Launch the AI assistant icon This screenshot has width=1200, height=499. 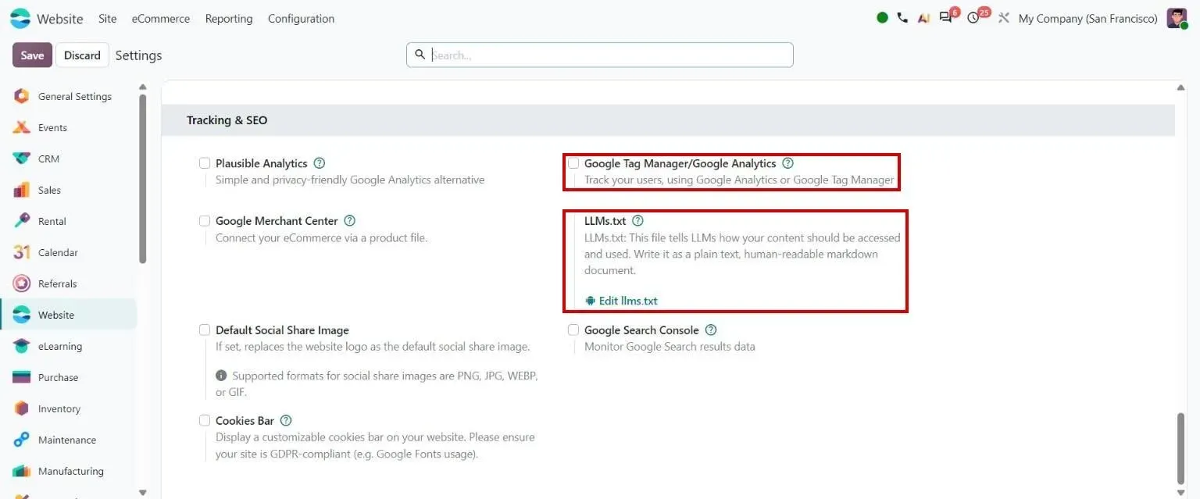pyautogui.click(x=923, y=18)
